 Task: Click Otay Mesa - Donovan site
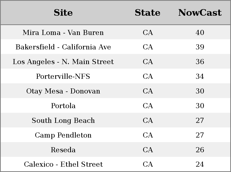(63, 91)
